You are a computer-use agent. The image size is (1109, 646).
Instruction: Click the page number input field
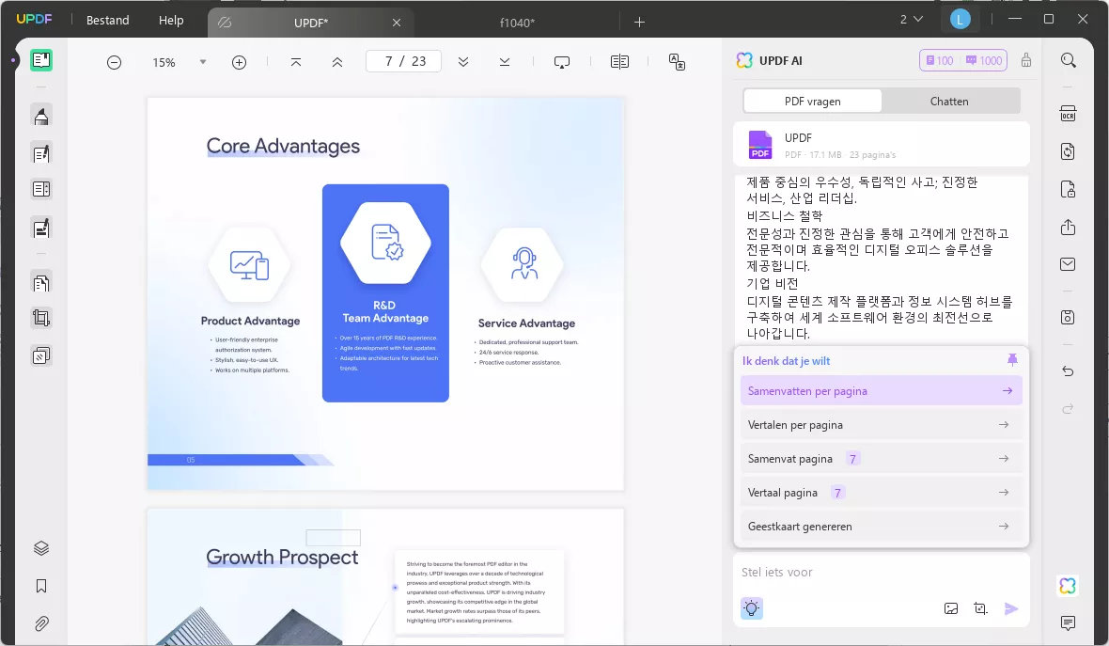coord(404,61)
